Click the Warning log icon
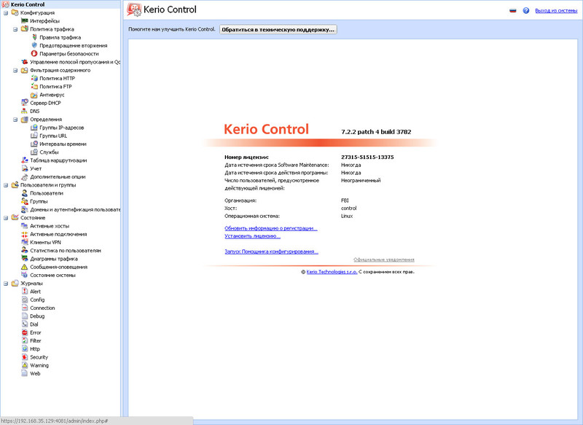Image resolution: width=583 pixels, height=425 pixels. [x=24, y=365]
